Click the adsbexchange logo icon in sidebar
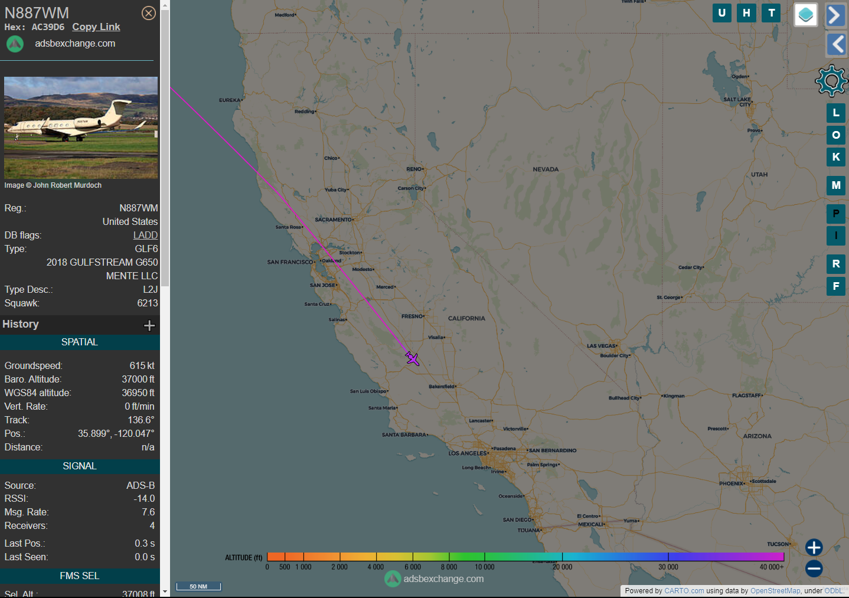The width and height of the screenshot is (849, 598). click(15, 44)
